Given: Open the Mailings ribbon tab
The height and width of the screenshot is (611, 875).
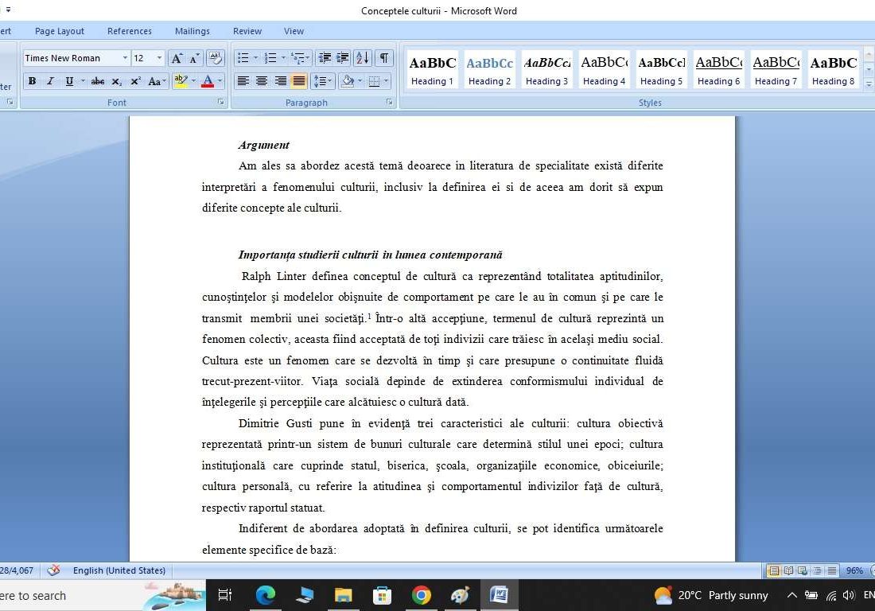Looking at the screenshot, I should coord(192,31).
